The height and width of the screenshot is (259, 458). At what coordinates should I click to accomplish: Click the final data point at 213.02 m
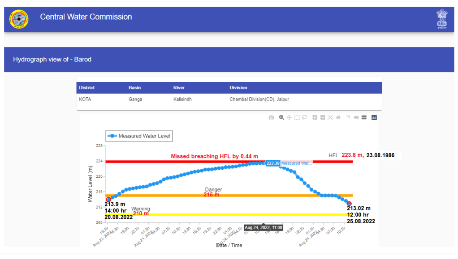(349, 204)
